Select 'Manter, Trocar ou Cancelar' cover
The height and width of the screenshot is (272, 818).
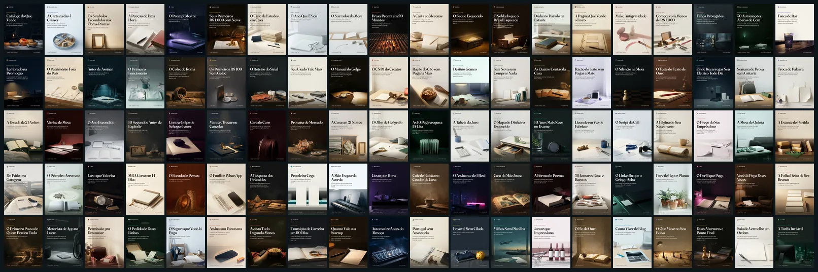tap(226, 136)
